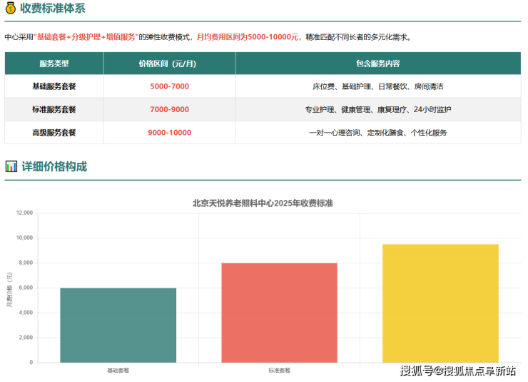The image size is (528, 382).
Task: Click the bar chart icon beside 详细价格构成
Action: 11,166
